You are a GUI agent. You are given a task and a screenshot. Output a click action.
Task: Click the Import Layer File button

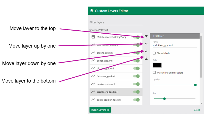coord(100,110)
